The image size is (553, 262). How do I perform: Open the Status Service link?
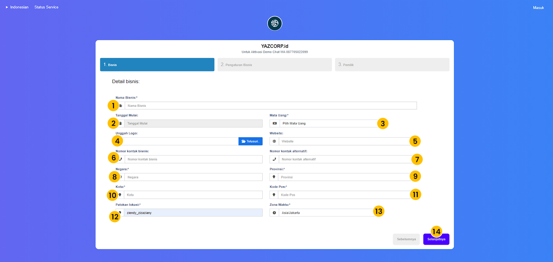click(x=46, y=7)
